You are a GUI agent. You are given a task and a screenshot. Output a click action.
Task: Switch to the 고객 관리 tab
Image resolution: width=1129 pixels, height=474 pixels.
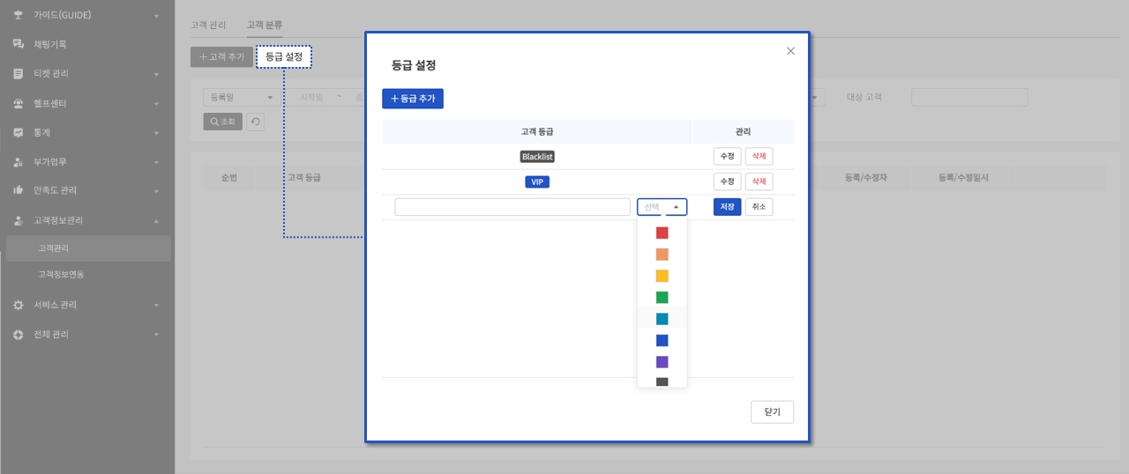click(208, 26)
